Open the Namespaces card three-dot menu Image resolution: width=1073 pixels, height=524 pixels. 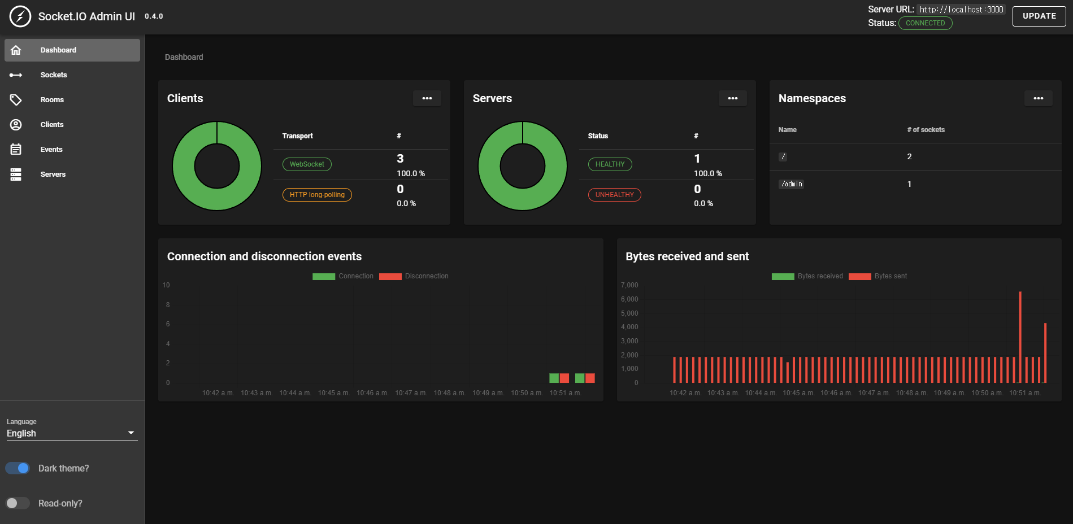(1039, 98)
